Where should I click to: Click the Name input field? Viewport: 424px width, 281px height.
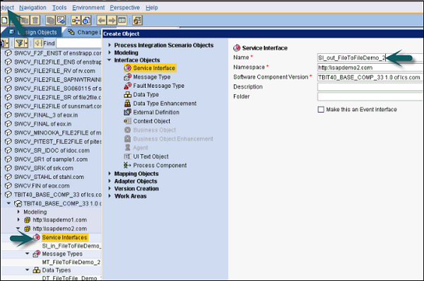370,57
